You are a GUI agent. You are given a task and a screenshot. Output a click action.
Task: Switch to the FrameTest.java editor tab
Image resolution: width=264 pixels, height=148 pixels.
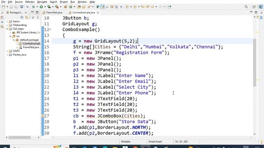[x=54, y=13]
